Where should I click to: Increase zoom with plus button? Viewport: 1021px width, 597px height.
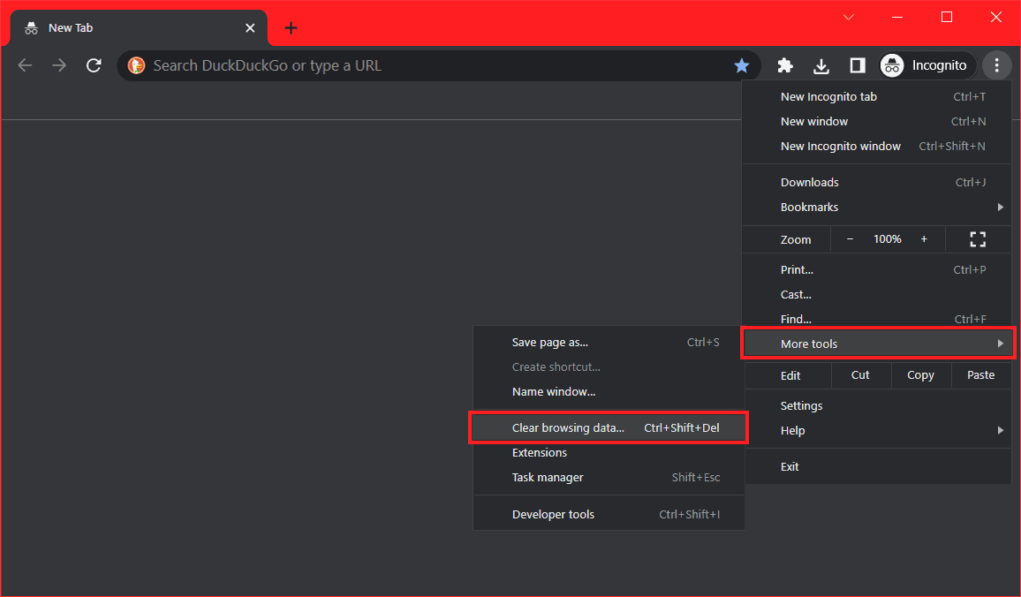[x=924, y=239]
